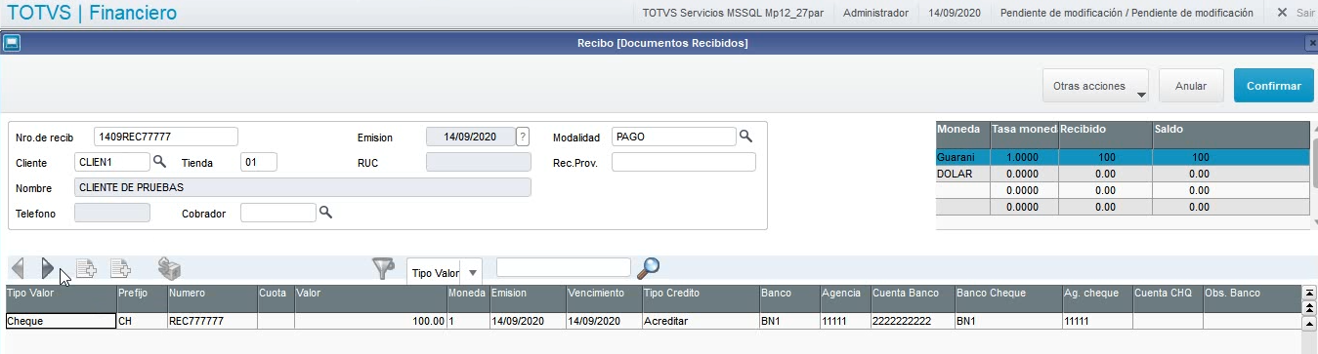Click the Emision date field 14/09/2020
The width and height of the screenshot is (1318, 354).
471,136
